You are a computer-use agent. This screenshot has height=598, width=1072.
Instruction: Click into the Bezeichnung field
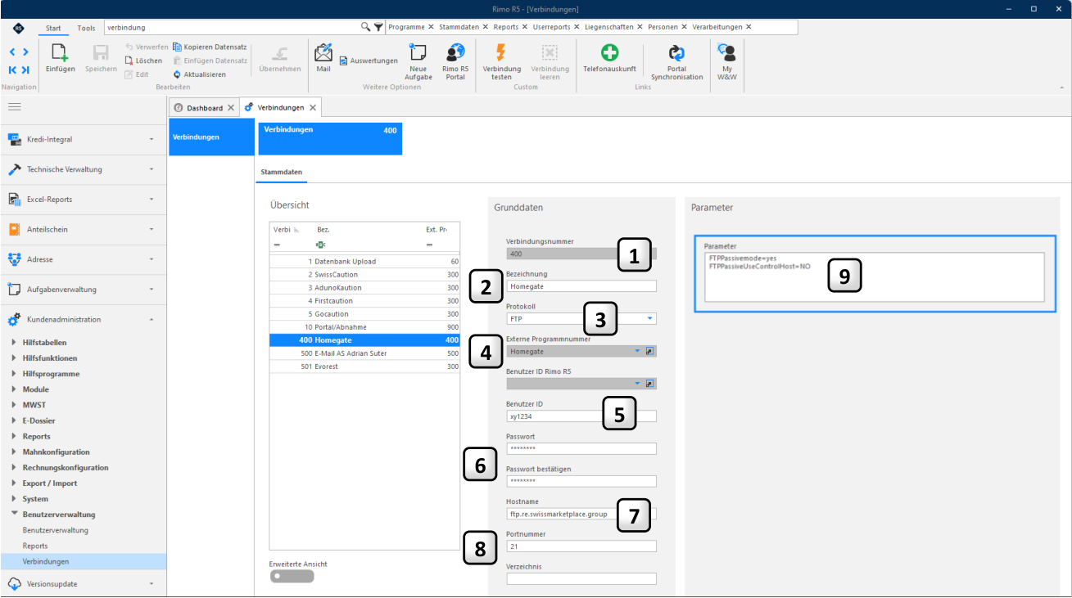pyautogui.click(x=581, y=286)
